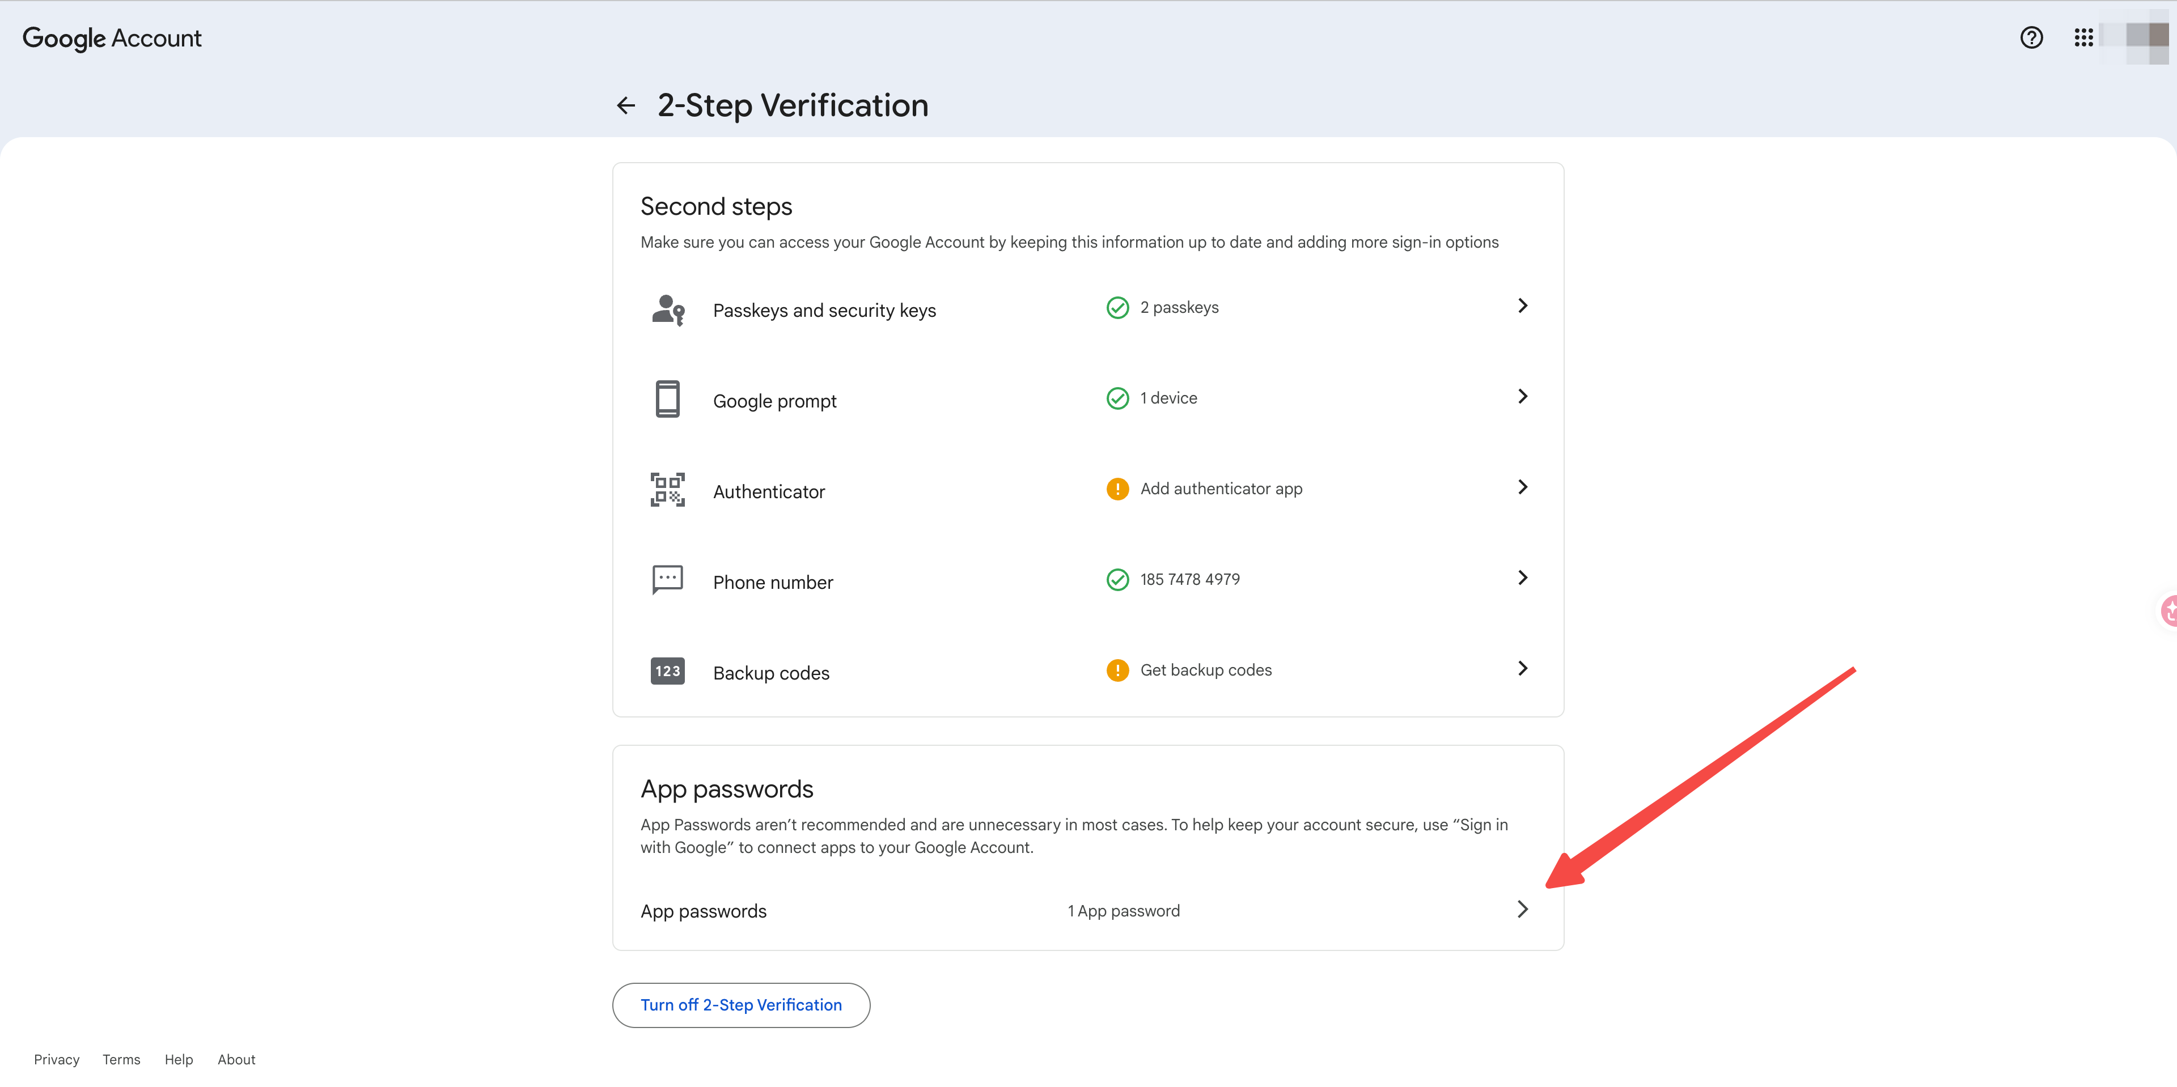Click the Authenticator QR code icon
This screenshot has height=1087, width=2177.
click(x=668, y=490)
